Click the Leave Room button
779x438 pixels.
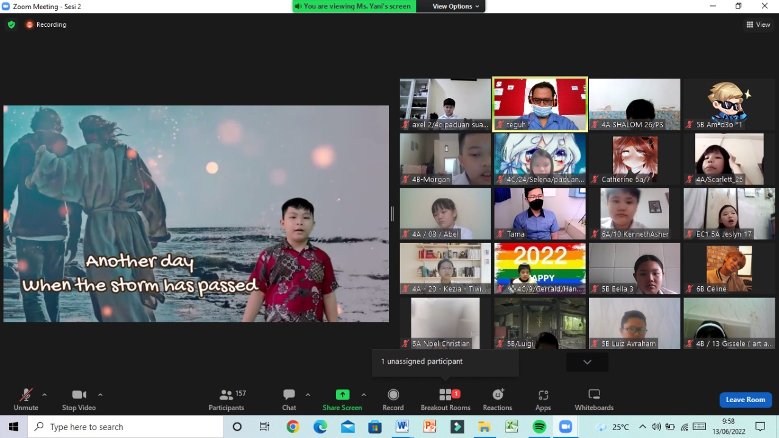(746, 400)
